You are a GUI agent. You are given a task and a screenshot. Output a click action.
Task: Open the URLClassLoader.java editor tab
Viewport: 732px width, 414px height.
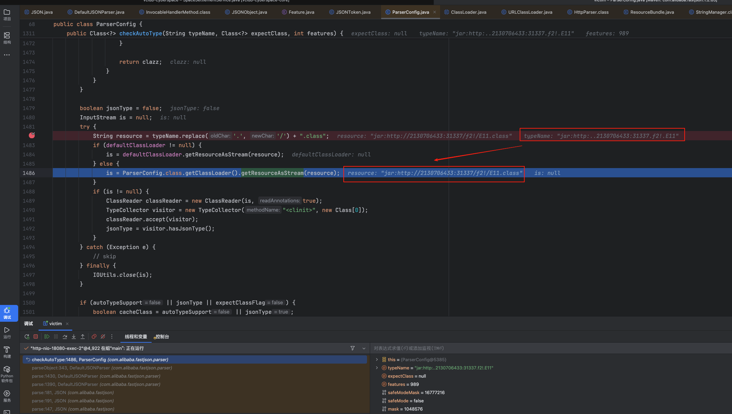pyautogui.click(x=527, y=12)
